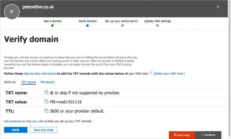Select the Update DNS settings step dot

[x=157, y=26]
